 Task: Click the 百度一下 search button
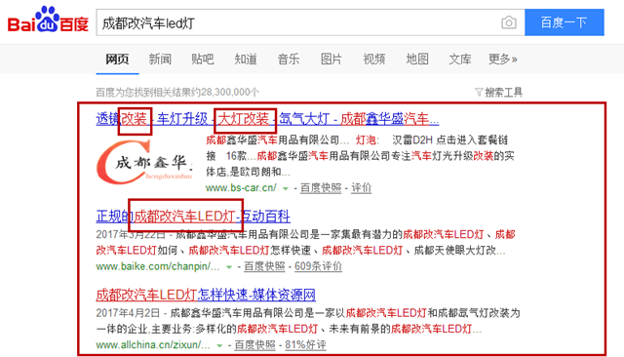click(564, 22)
